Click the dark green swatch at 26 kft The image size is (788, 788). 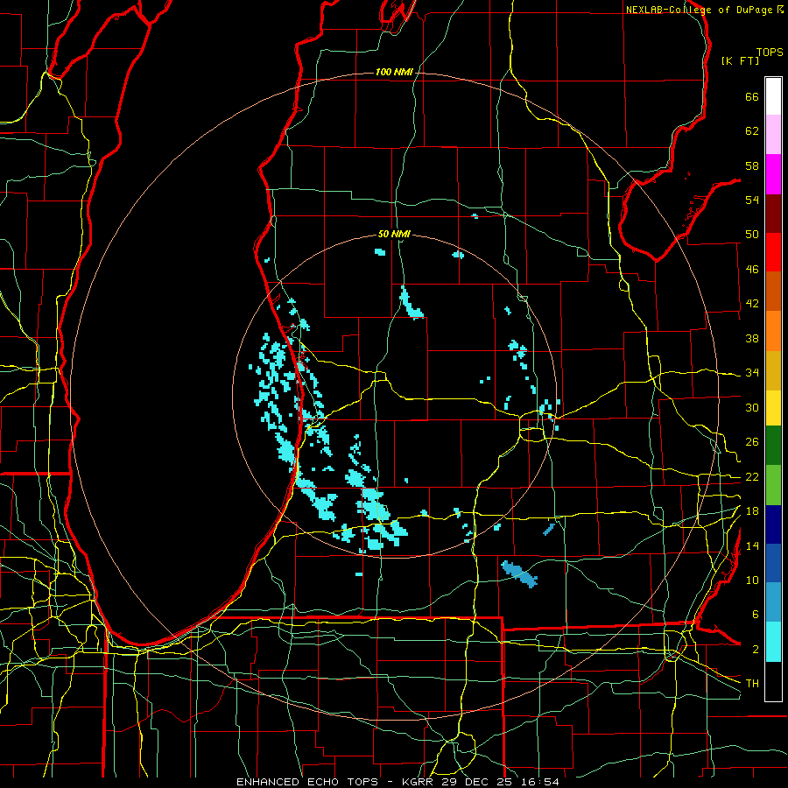(773, 446)
